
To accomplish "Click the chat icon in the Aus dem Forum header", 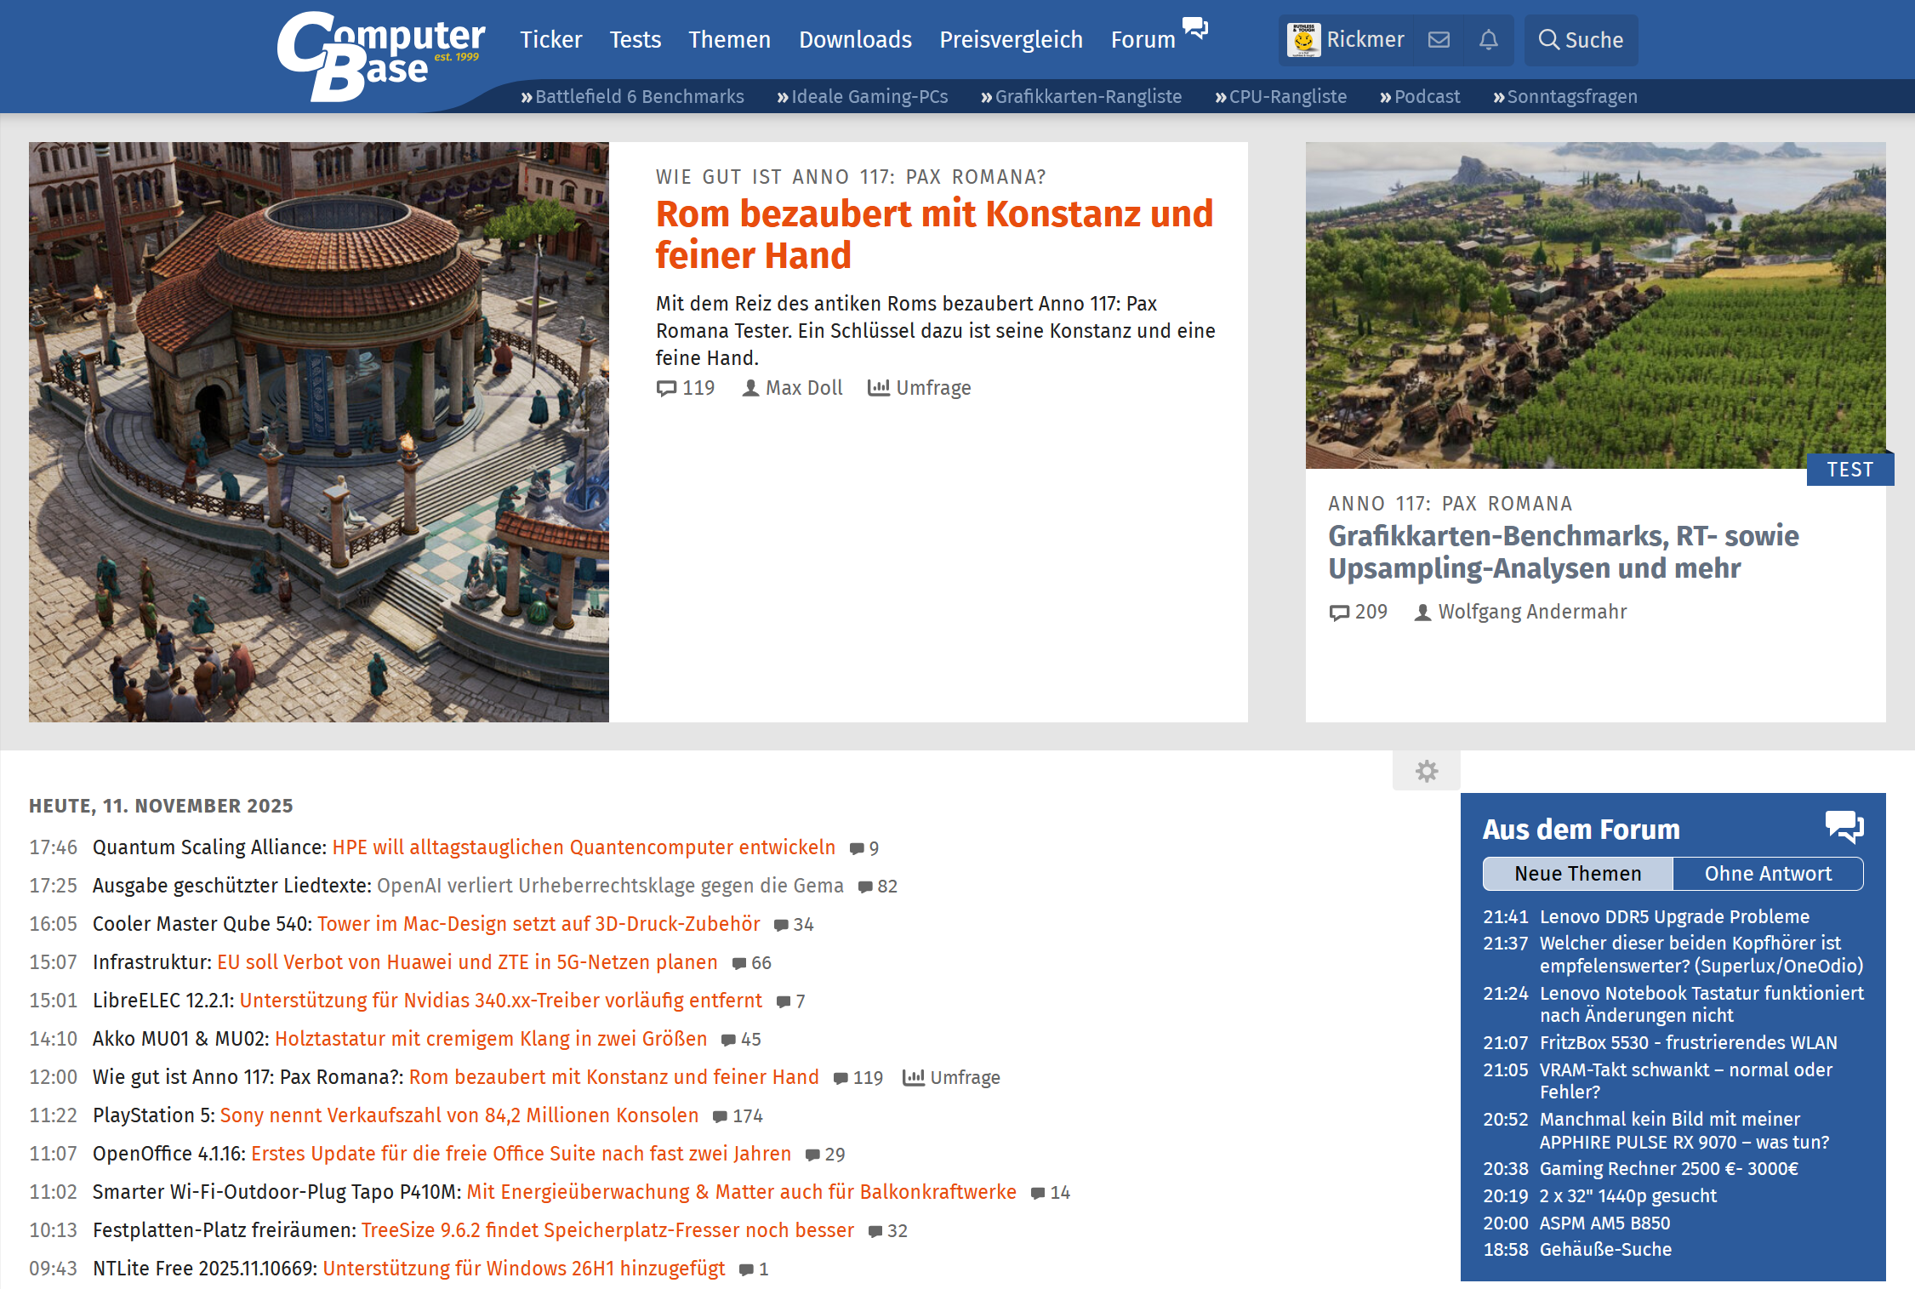I will (1844, 826).
